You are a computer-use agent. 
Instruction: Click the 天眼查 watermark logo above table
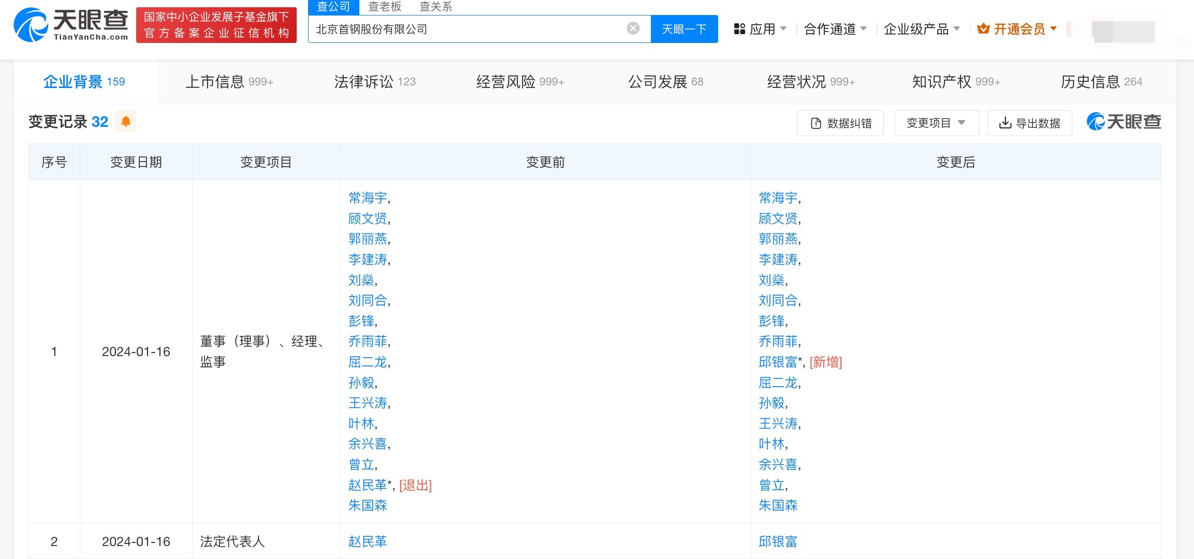tap(1124, 122)
